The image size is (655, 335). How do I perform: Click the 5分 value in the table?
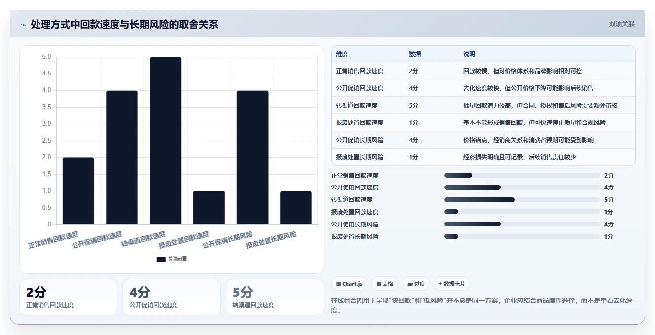coord(414,106)
